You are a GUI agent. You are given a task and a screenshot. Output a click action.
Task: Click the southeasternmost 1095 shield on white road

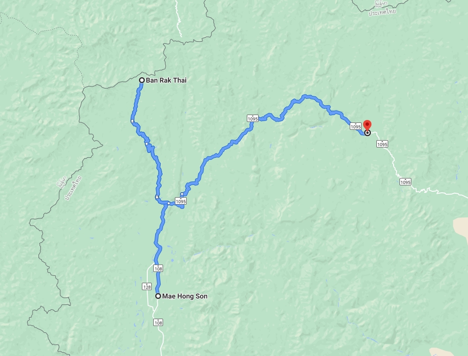[405, 182]
